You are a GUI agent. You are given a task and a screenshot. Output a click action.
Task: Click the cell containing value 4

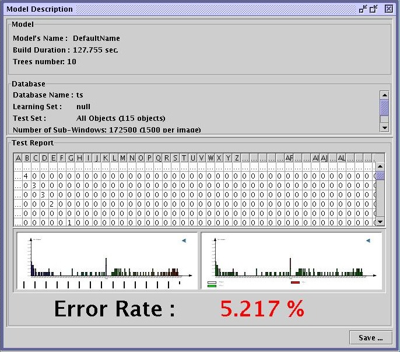click(x=26, y=176)
